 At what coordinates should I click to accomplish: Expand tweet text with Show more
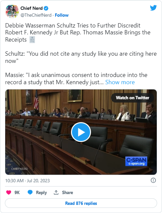tap(120, 82)
